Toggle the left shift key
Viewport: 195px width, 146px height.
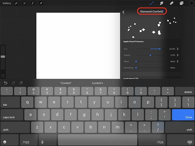tap(15, 127)
